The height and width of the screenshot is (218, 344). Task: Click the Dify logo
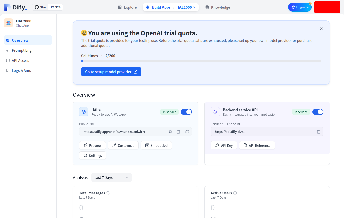(x=16, y=7)
